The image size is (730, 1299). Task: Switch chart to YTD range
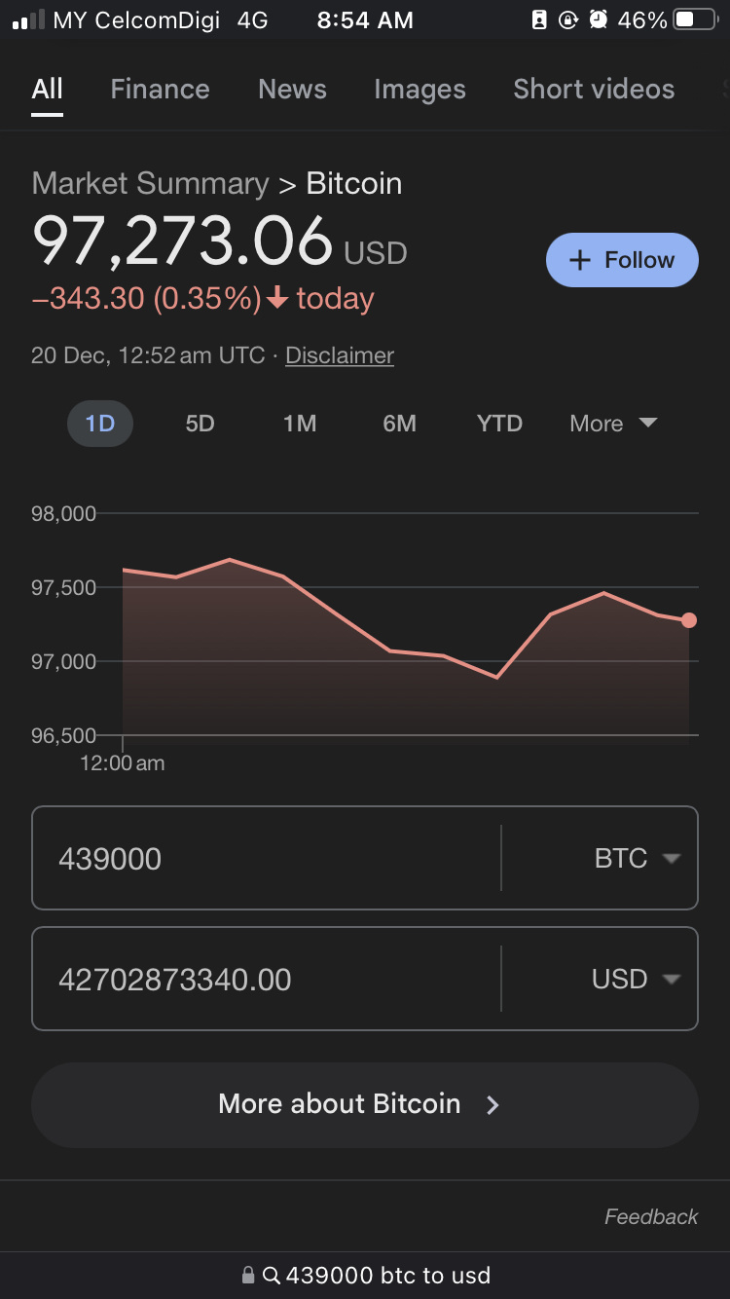tap(499, 424)
